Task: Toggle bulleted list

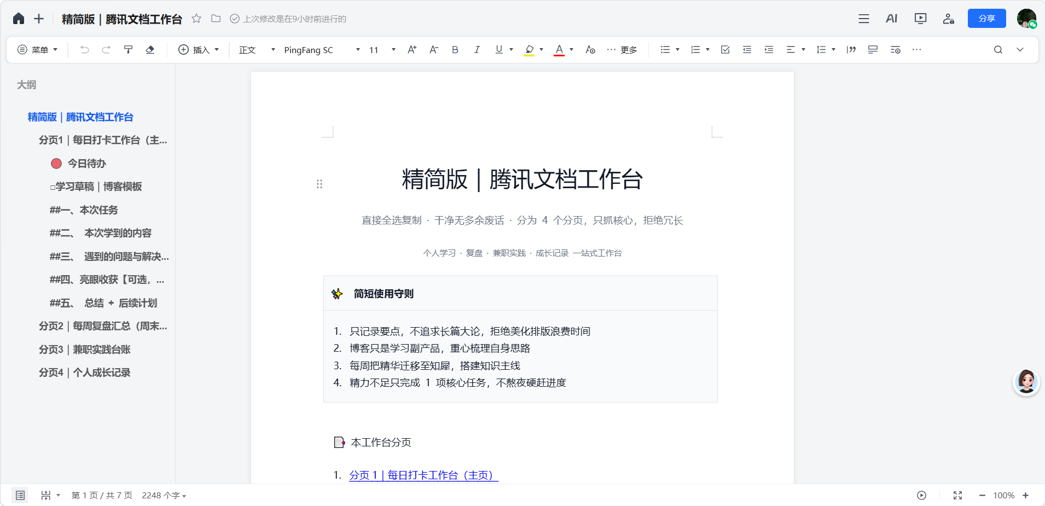Action: click(665, 50)
